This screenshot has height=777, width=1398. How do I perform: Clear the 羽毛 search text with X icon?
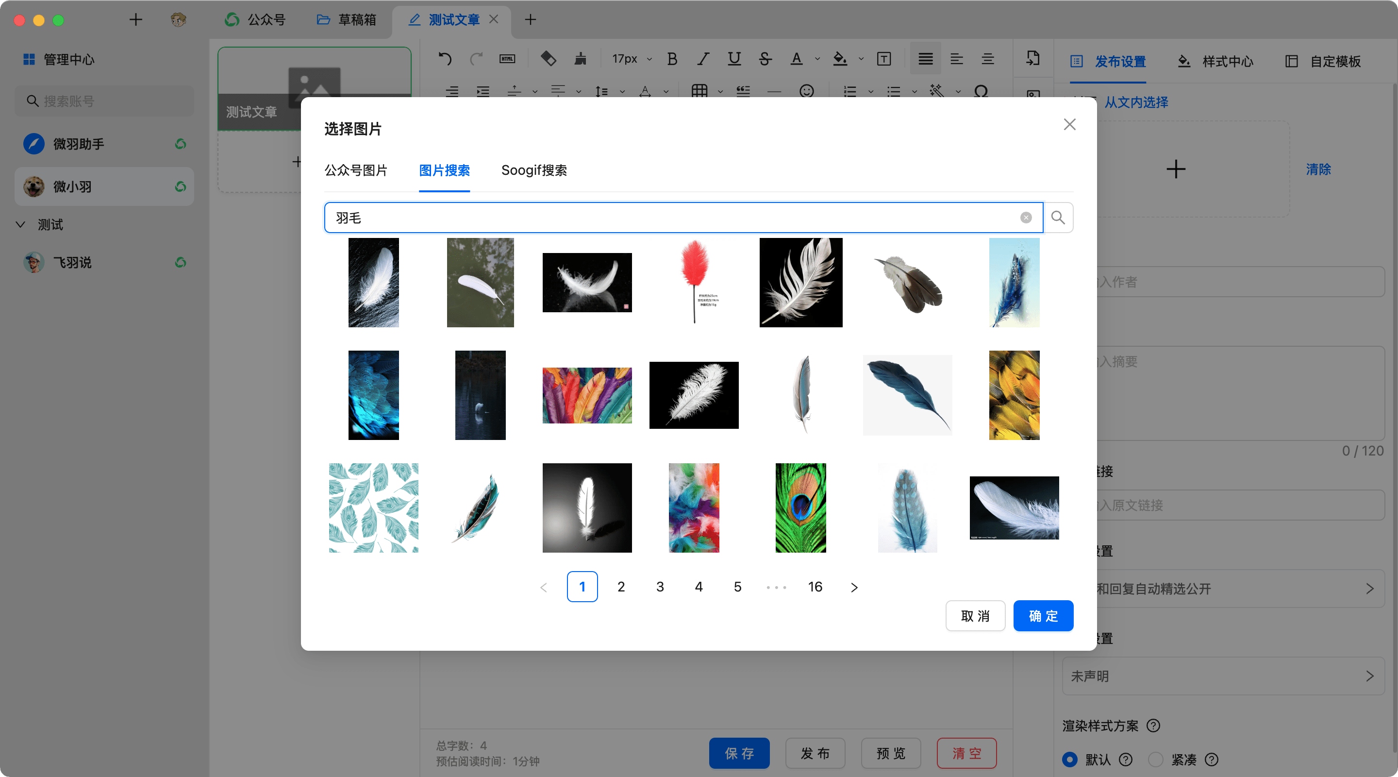(x=1026, y=218)
